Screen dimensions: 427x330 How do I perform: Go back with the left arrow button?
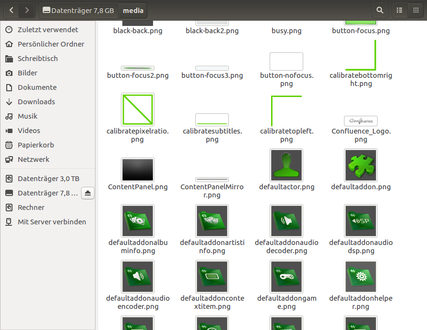click(x=11, y=11)
